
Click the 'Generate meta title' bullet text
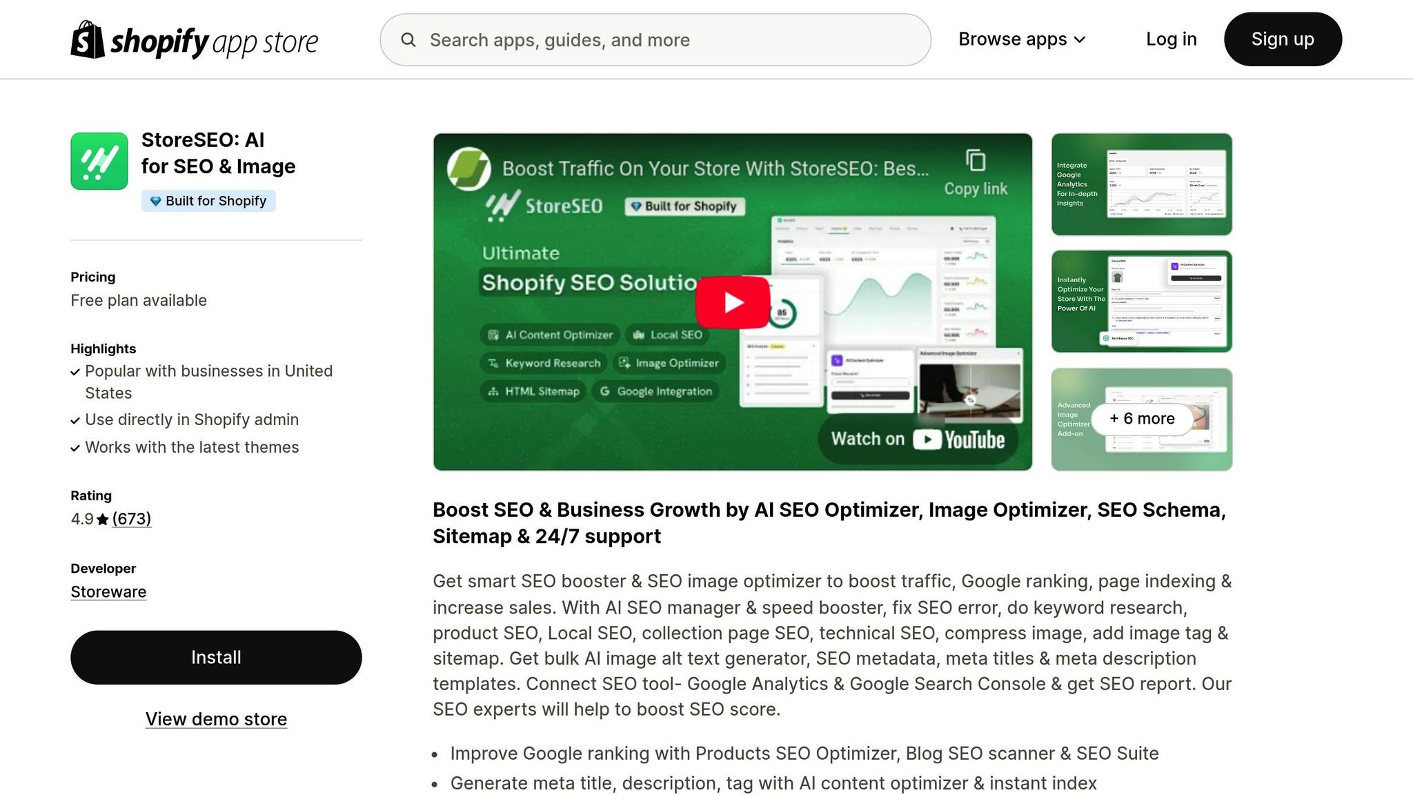pos(773,783)
